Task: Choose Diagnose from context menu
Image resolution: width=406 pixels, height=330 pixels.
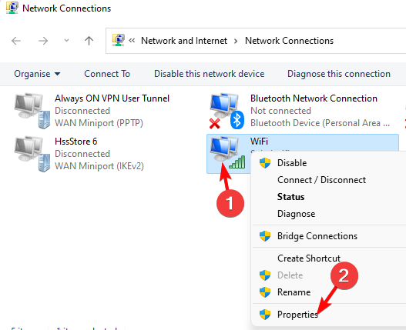Action: (x=296, y=214)
